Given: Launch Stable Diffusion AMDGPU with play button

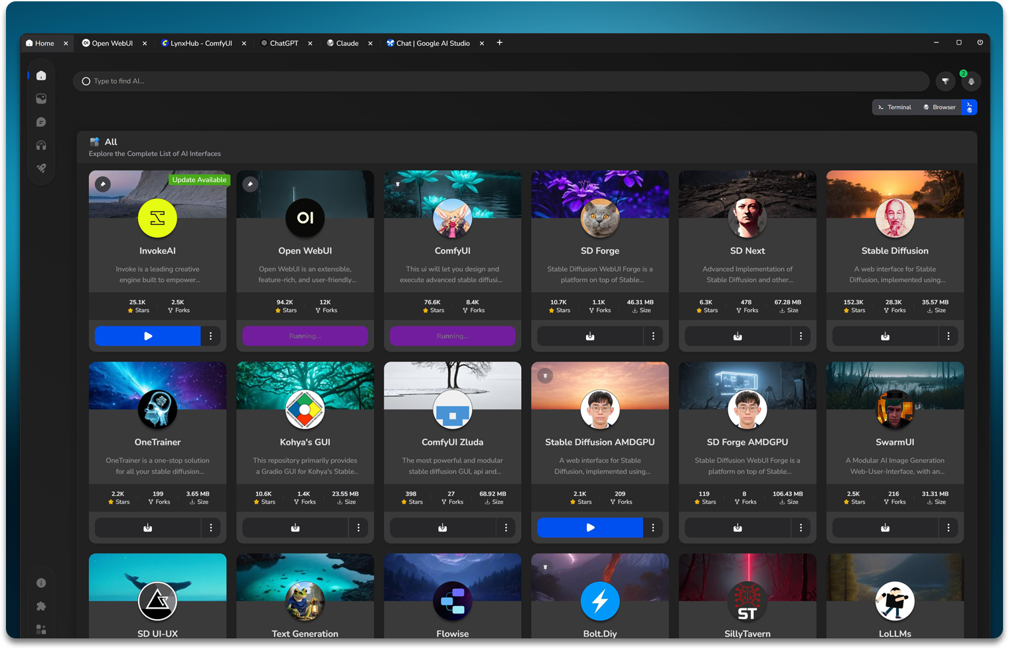Looking at the screenshot, I should pyautogui.click(x=590, y=528).
